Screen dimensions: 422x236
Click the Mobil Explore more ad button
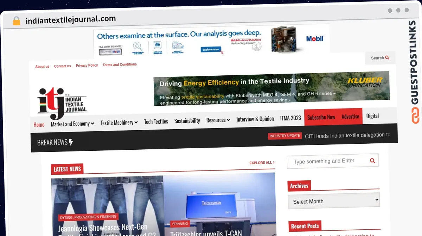(211, 50)
